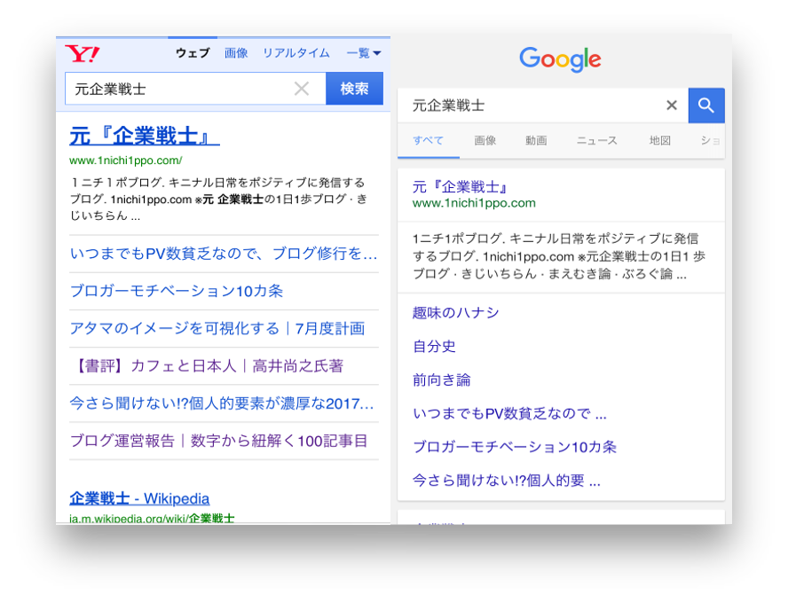Viewport: 788px width, 603px height.
Task: Open Google sitelink 趣味のハナシ
Action: [x=455, y=313]
